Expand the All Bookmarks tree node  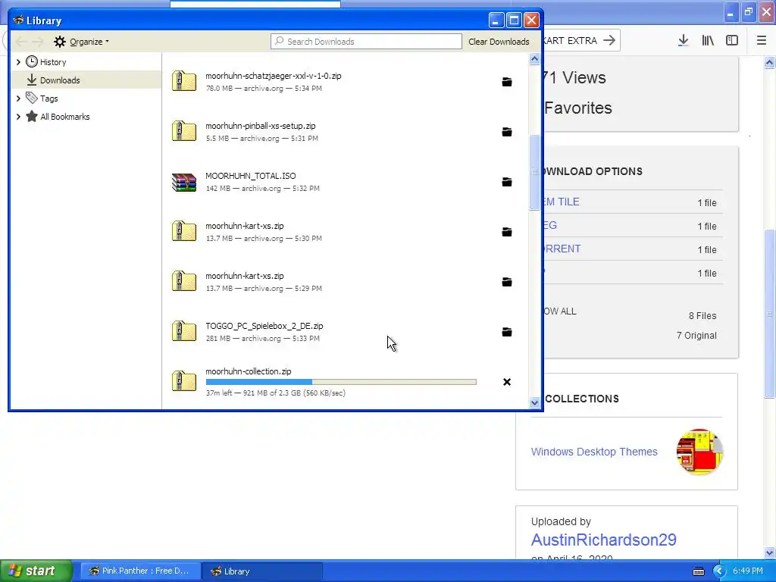coord(18,117)
